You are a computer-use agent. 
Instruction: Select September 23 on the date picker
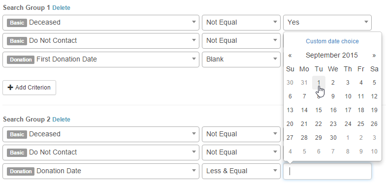[333, 124]
